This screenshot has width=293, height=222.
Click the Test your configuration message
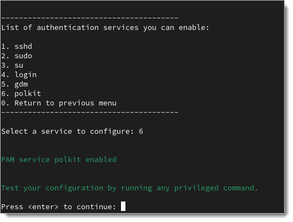(x=129, y=188)
